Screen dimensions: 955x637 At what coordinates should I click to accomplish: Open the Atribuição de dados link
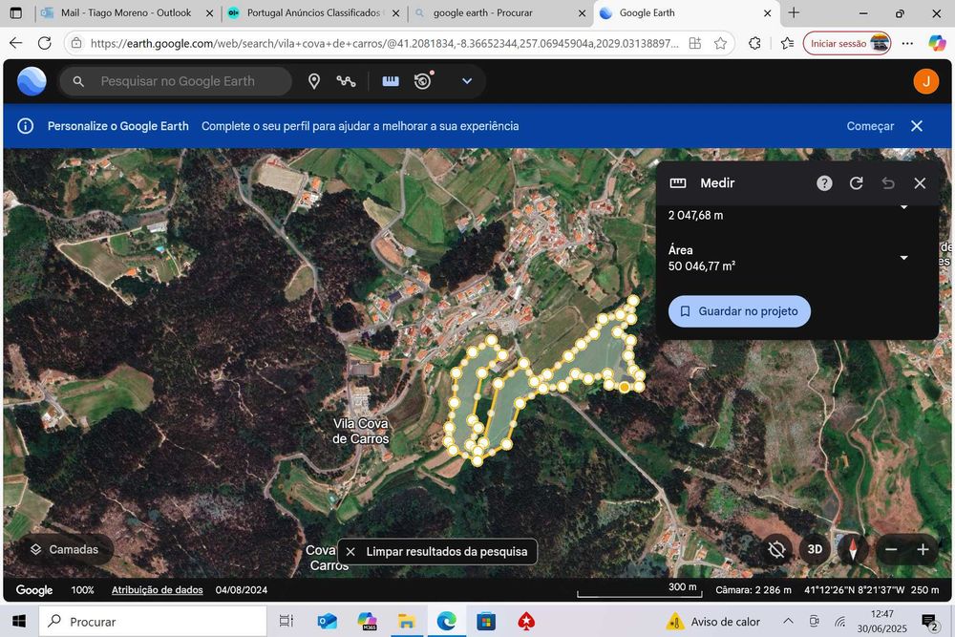(x=158, y=589)
